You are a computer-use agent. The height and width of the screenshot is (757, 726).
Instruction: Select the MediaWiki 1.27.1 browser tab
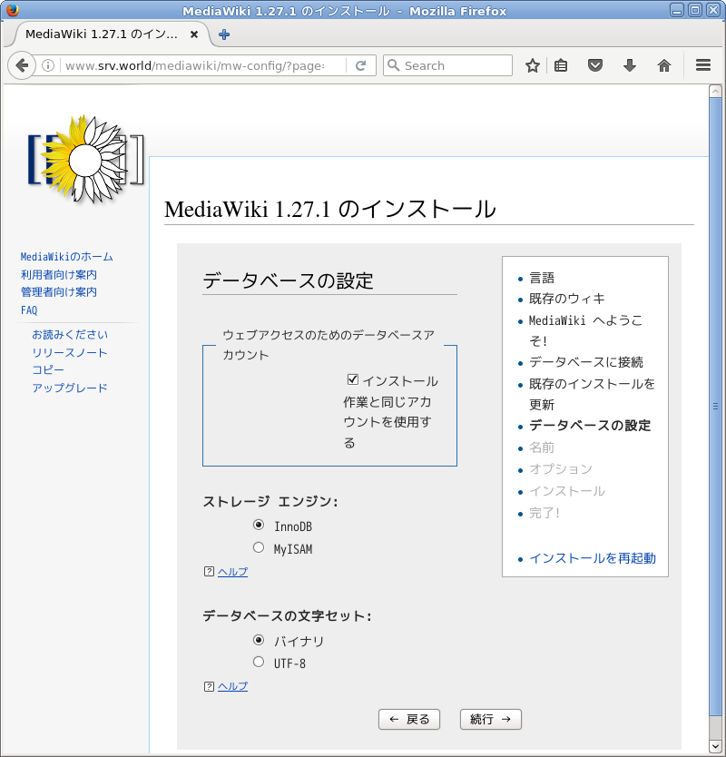coord(109,34)
